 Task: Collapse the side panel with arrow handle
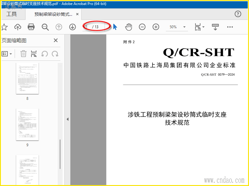click(68, 119)
